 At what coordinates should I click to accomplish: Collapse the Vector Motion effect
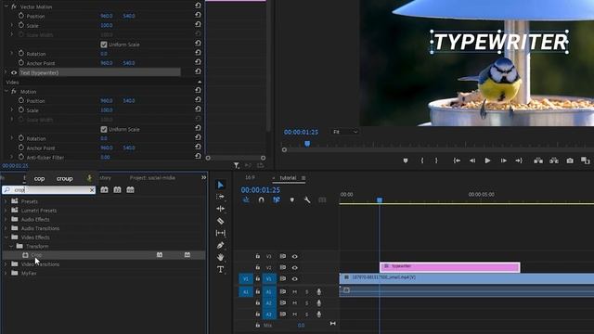point(6,6)
